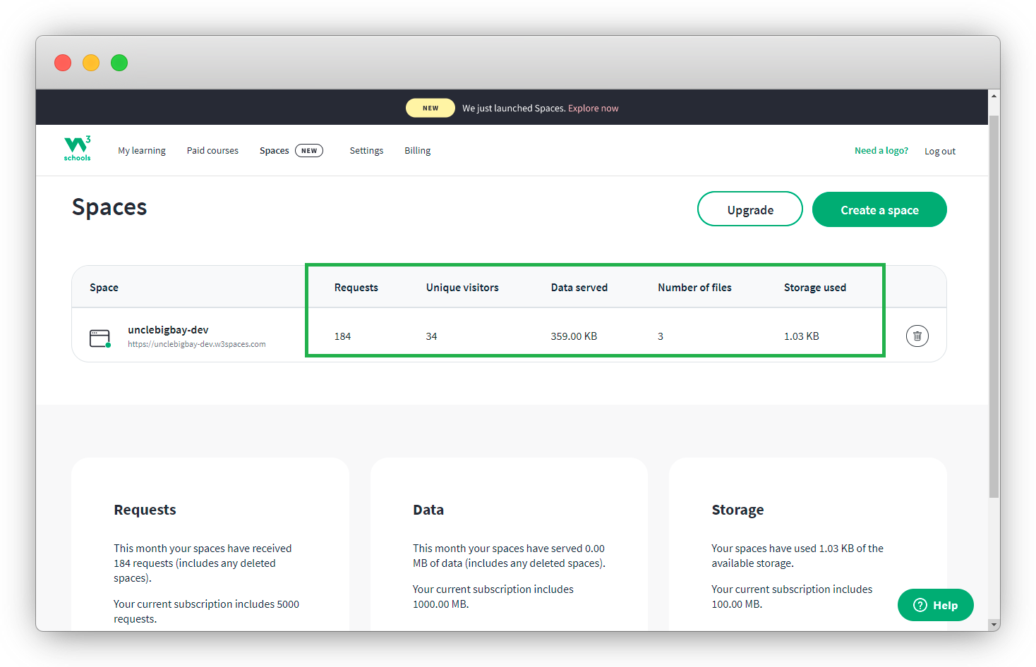Screen dimensions: 1036x667
Task: Click "We just launched Spaces." banner text
Action: (514, 109)
